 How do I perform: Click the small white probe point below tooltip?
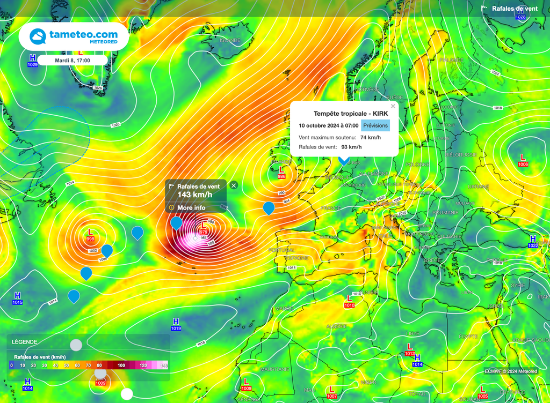(196, 237)
